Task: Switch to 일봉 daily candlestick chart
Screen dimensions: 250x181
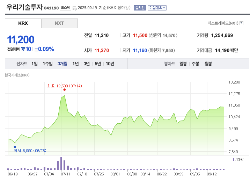Action: [x=183, y=64]
